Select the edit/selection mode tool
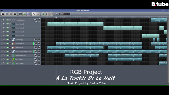The image size is (169, 95). [x=38, y=14]
